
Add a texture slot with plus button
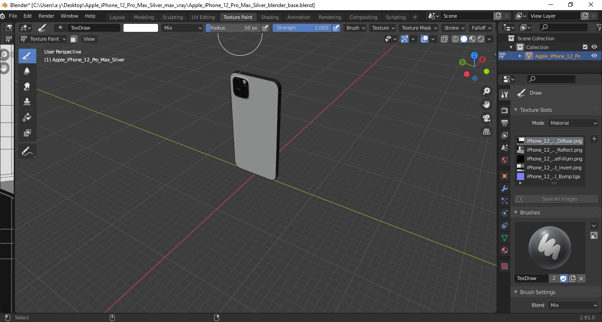[594, 139]
